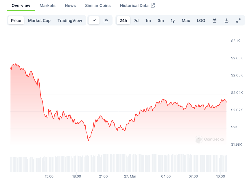The width and height of the screenshot is (245, 181).
Task: Switch to the TradingView chart
Action: click(x=70, y=21)
